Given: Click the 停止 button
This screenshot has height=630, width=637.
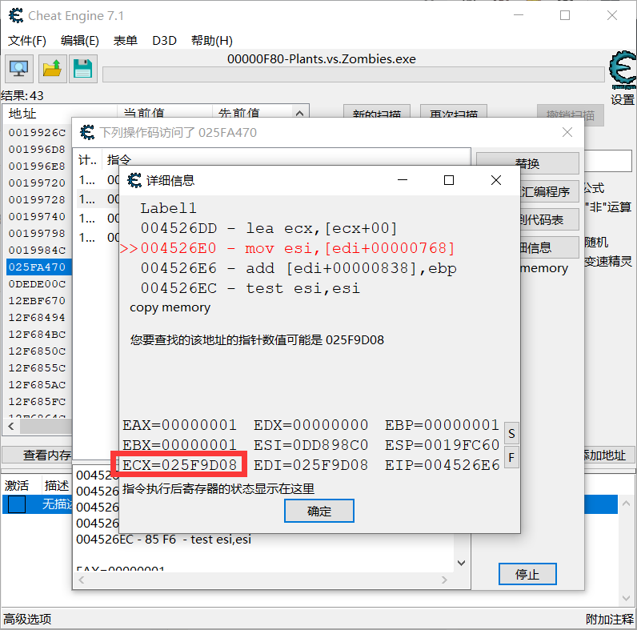Looking at the screenshot, I should tap(527, 574).
